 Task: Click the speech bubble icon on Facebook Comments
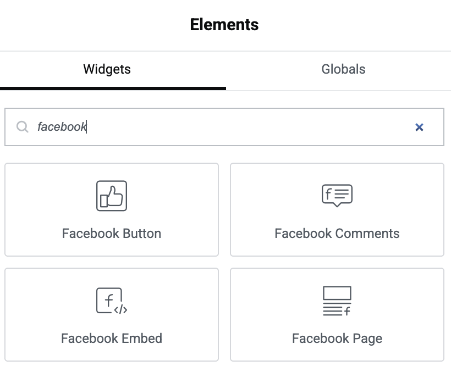click(x=337, y=195)
